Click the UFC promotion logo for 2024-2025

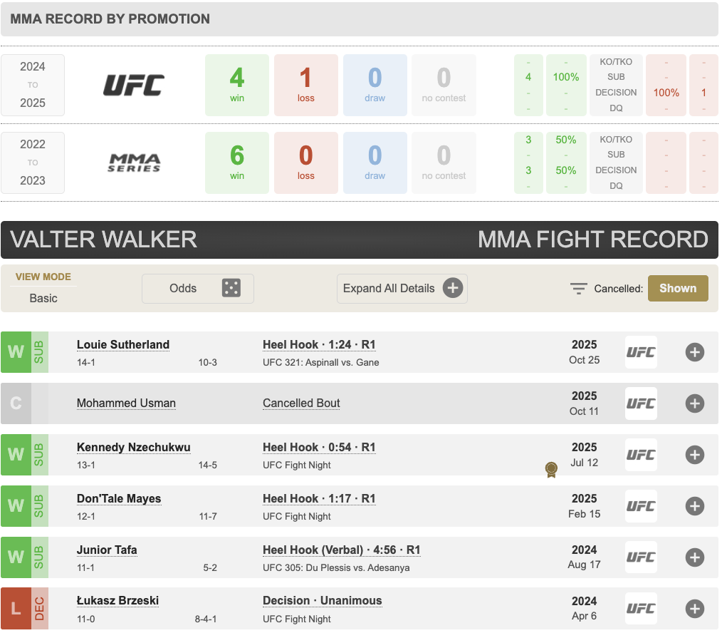coord(134,85)
